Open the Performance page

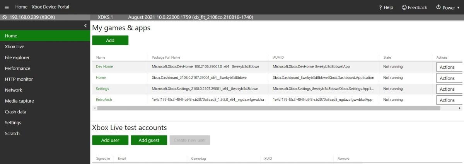[45, 68]
